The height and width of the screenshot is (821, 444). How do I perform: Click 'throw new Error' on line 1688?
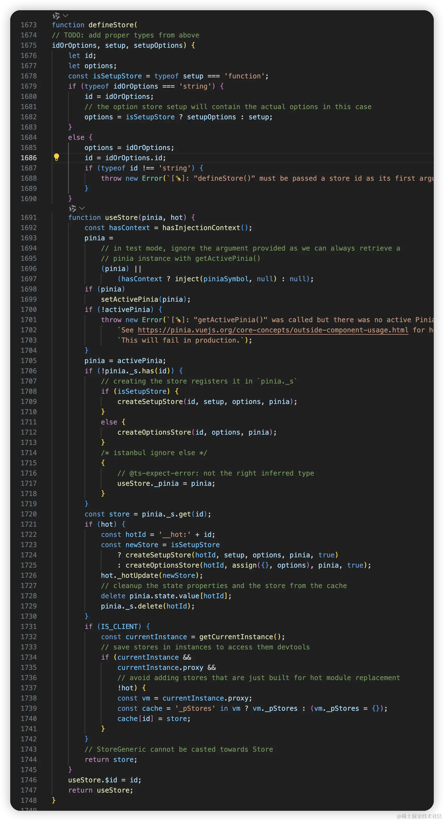[x=131, y=178]
